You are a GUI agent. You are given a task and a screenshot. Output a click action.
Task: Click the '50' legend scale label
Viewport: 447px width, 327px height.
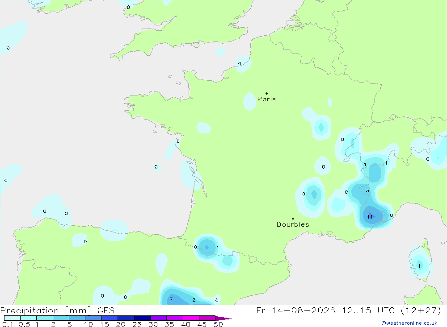(218, 324)
